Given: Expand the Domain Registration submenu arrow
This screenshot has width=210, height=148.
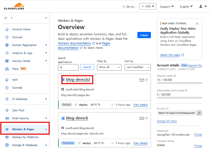Looking at the screenshot, I should point(46,45).
